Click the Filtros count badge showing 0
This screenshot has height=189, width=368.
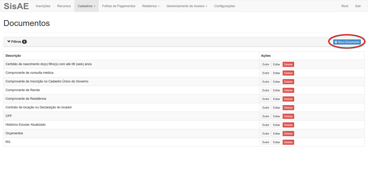(x=24, y=42)
